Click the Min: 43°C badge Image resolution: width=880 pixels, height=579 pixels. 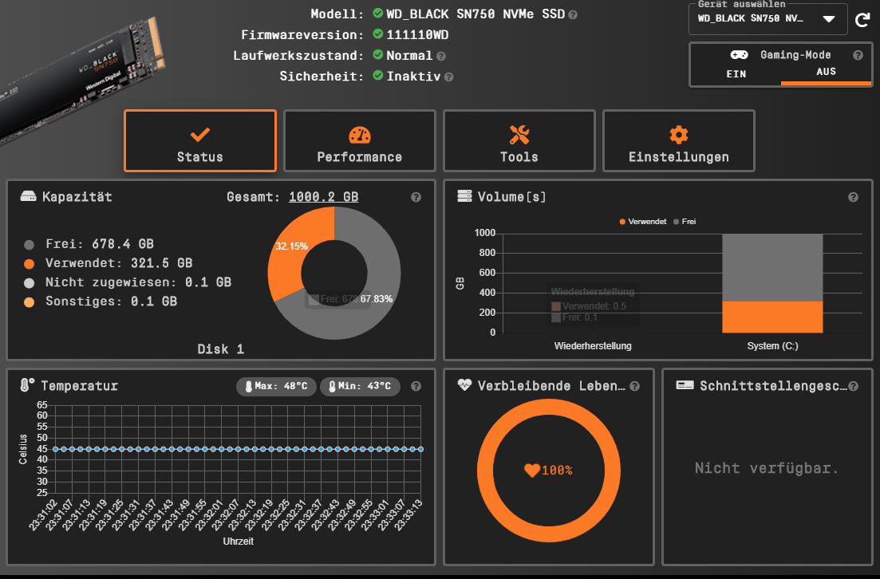(x=361, y=386)
